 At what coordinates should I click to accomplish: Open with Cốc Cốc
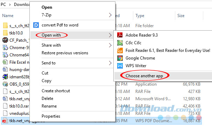pyautogui.click(x=133, y=43)
